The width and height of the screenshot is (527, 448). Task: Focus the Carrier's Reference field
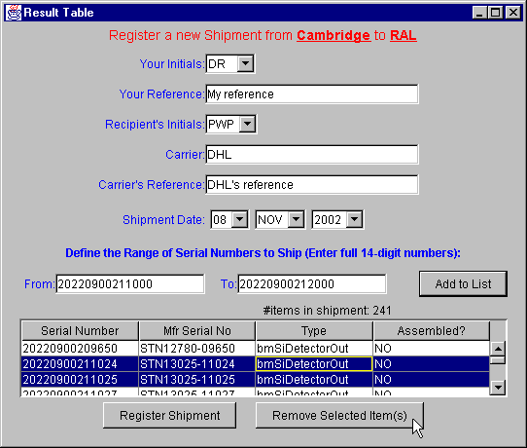point(312,184)
